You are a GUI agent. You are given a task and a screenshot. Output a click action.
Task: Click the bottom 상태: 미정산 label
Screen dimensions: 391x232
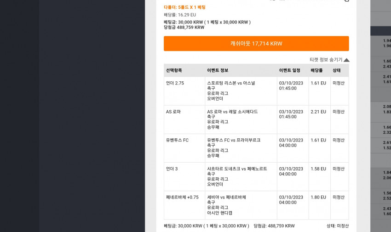point(338,226)
